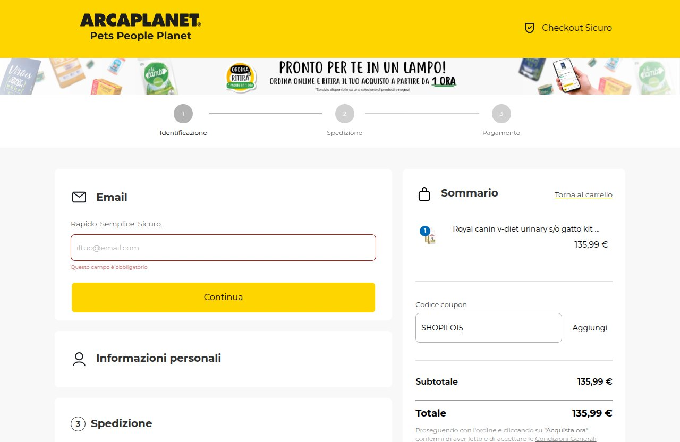Click the circled number 3 Spedizione icon
The height and width of the screenshot is (442, 680).
[78, 423]
